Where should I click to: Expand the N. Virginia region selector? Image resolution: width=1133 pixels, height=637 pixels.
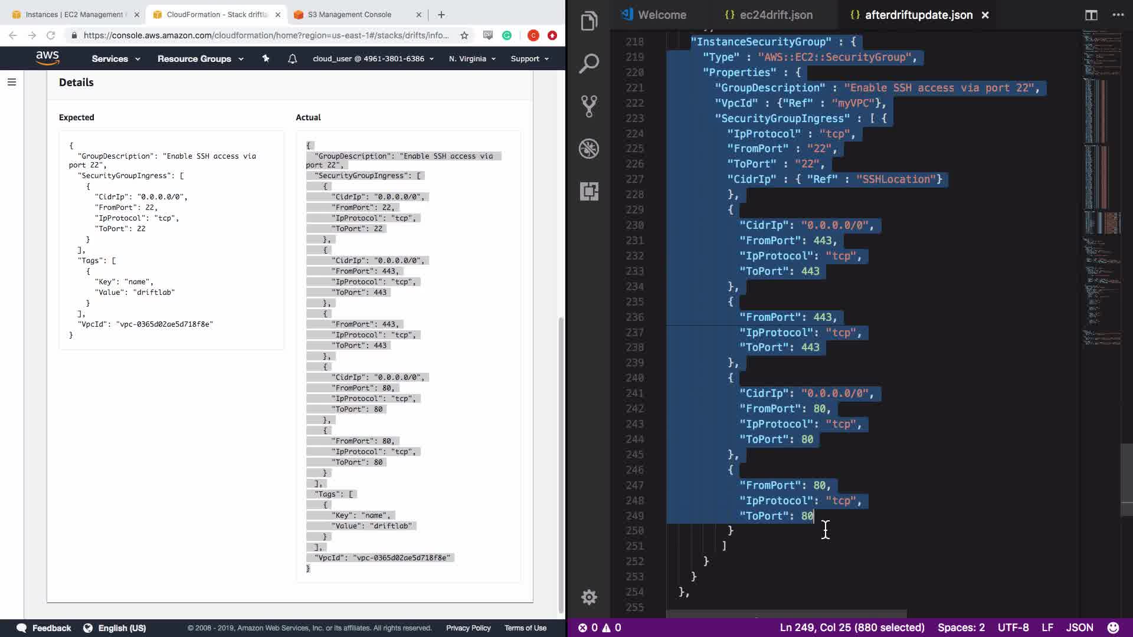(x=472, y=58)
